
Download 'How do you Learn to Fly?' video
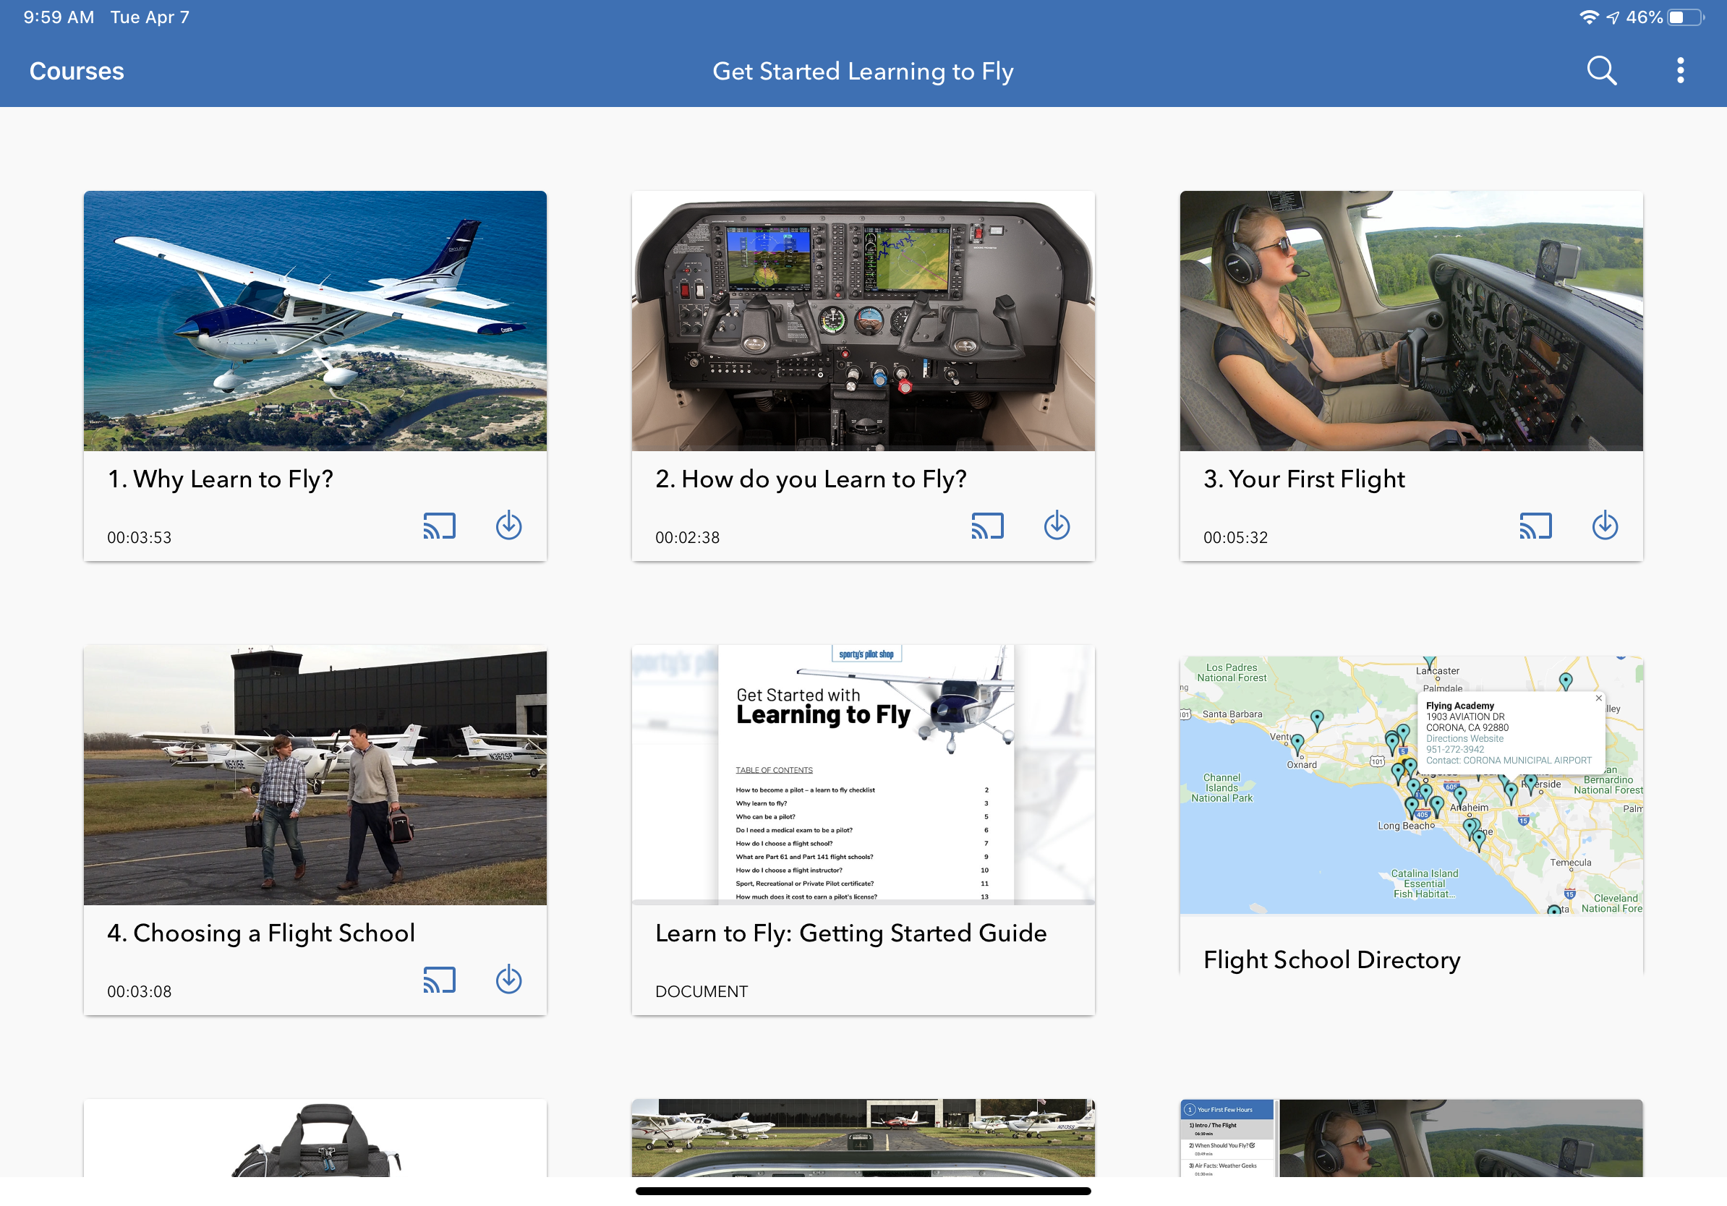1057,526
